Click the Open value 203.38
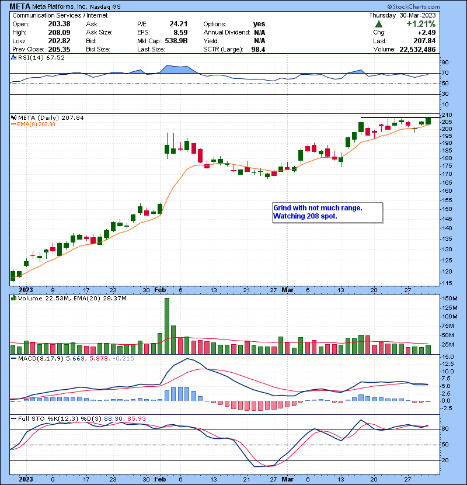The width and height of the screenshot is (467, 485). (59, 24)
